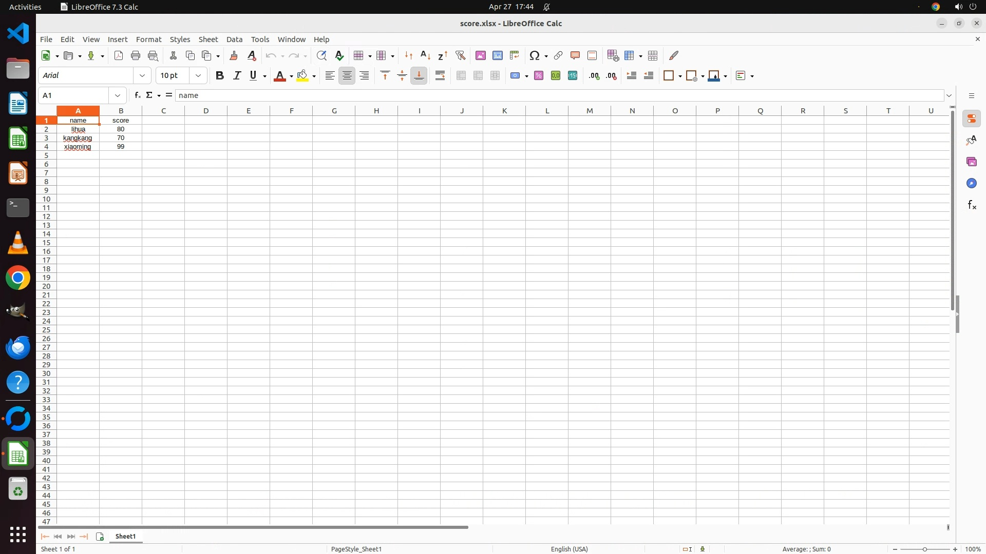Open the sidebar Navigator panel
This screenshot has height=554, width=986.
tap(971, 184)
